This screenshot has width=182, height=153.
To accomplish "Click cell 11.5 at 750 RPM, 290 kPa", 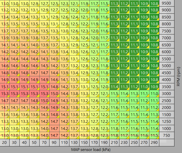I will (x=154, y=135).
